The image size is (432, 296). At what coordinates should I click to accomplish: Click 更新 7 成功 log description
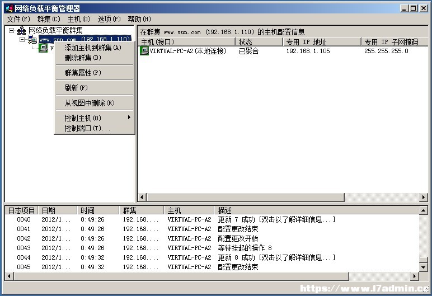276,219
